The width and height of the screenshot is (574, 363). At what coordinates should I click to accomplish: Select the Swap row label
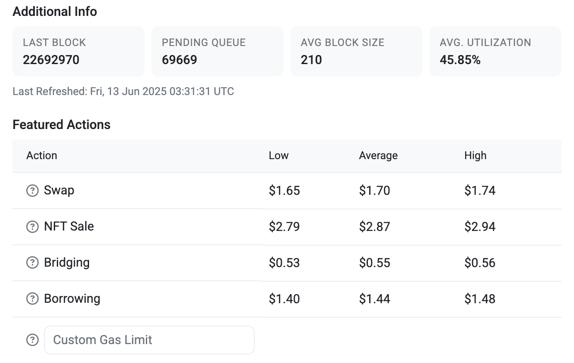(59, 190)
